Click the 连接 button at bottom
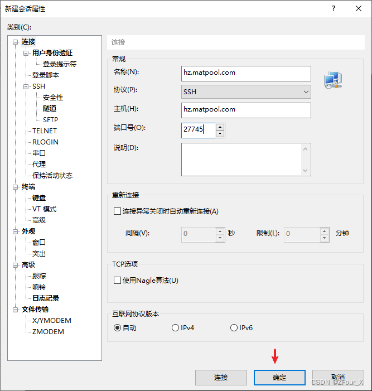 point(221,378)
